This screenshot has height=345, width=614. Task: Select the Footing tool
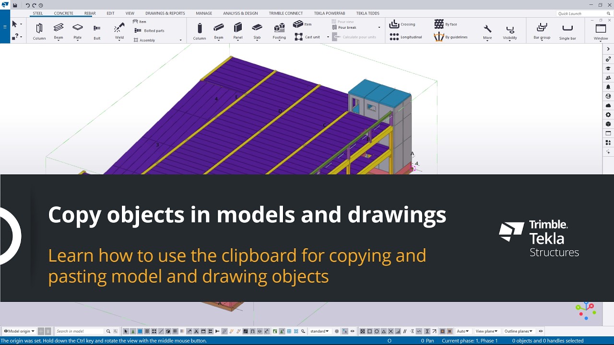(279, 31)
